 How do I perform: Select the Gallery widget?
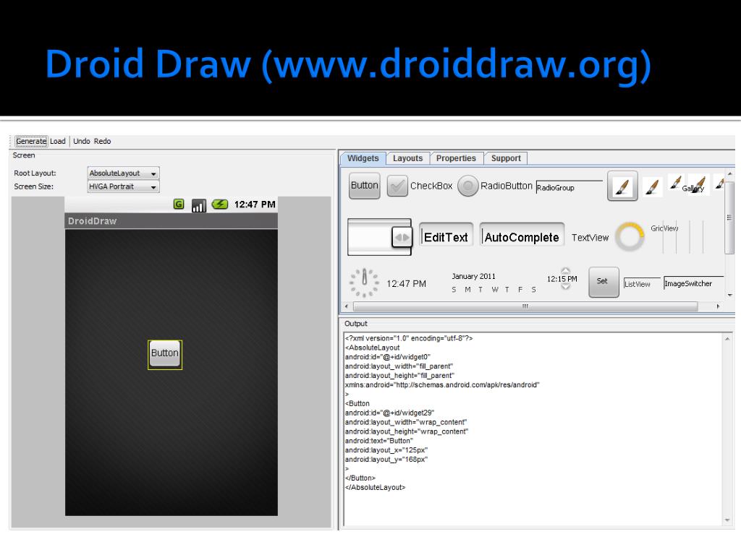(693, 186)
